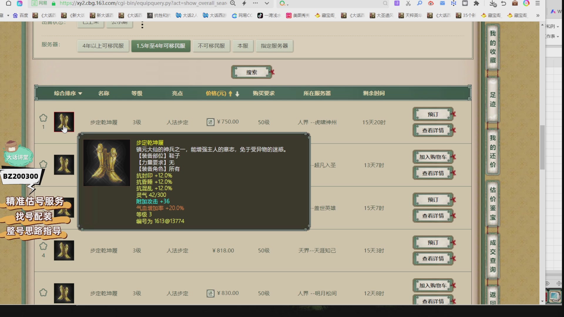Image resolution: width=564 pixels, height=317 pixels.
Task: Open the 百度 bookmark
Action: pyautogui.click(x=21, y=15)
